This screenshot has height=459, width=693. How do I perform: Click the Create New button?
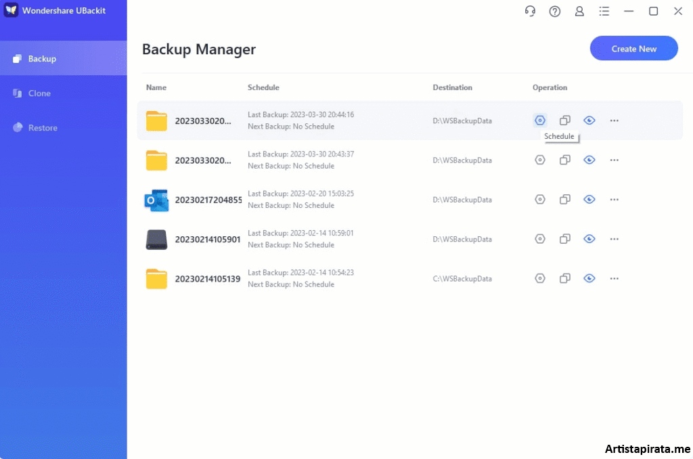tap(633, 48)
